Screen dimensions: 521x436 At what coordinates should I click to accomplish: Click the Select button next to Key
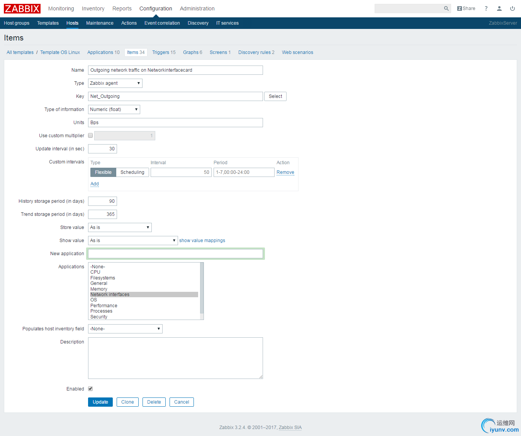pos(275,96)
